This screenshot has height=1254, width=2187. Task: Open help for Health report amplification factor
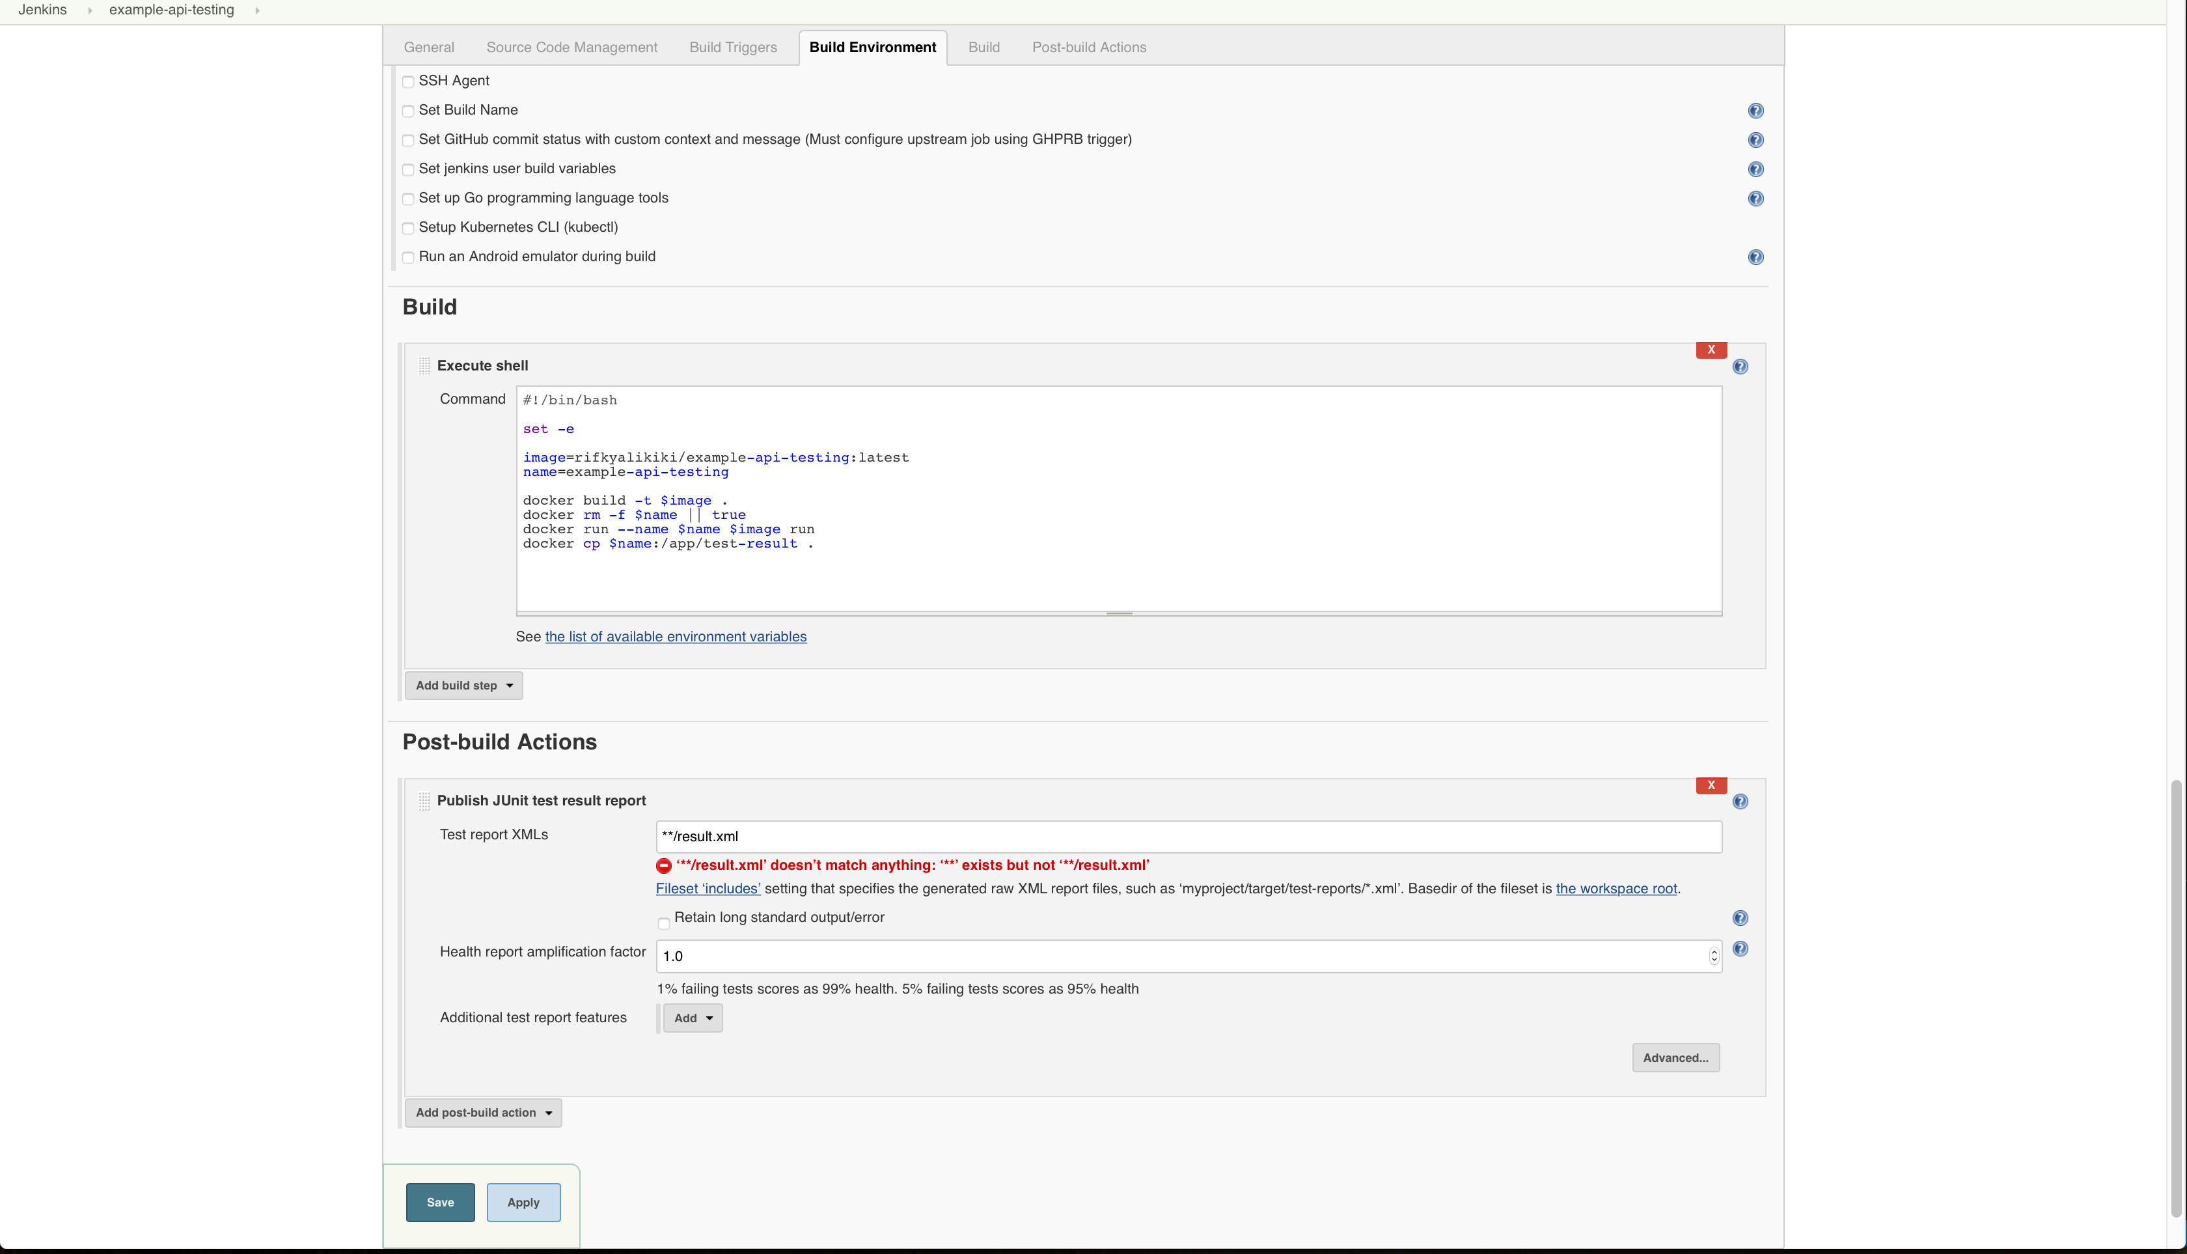click(x=1740, y=948)
